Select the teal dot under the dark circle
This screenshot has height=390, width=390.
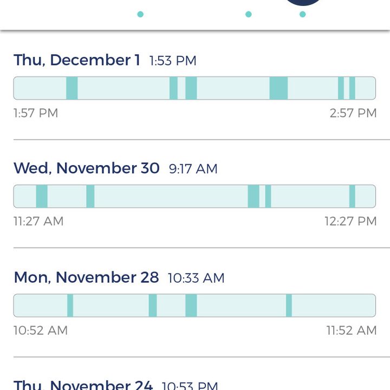point(302,14)
